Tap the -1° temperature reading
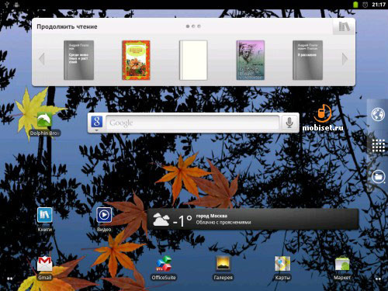The height and width of the screenshot is (291, 388). point(182,220)
